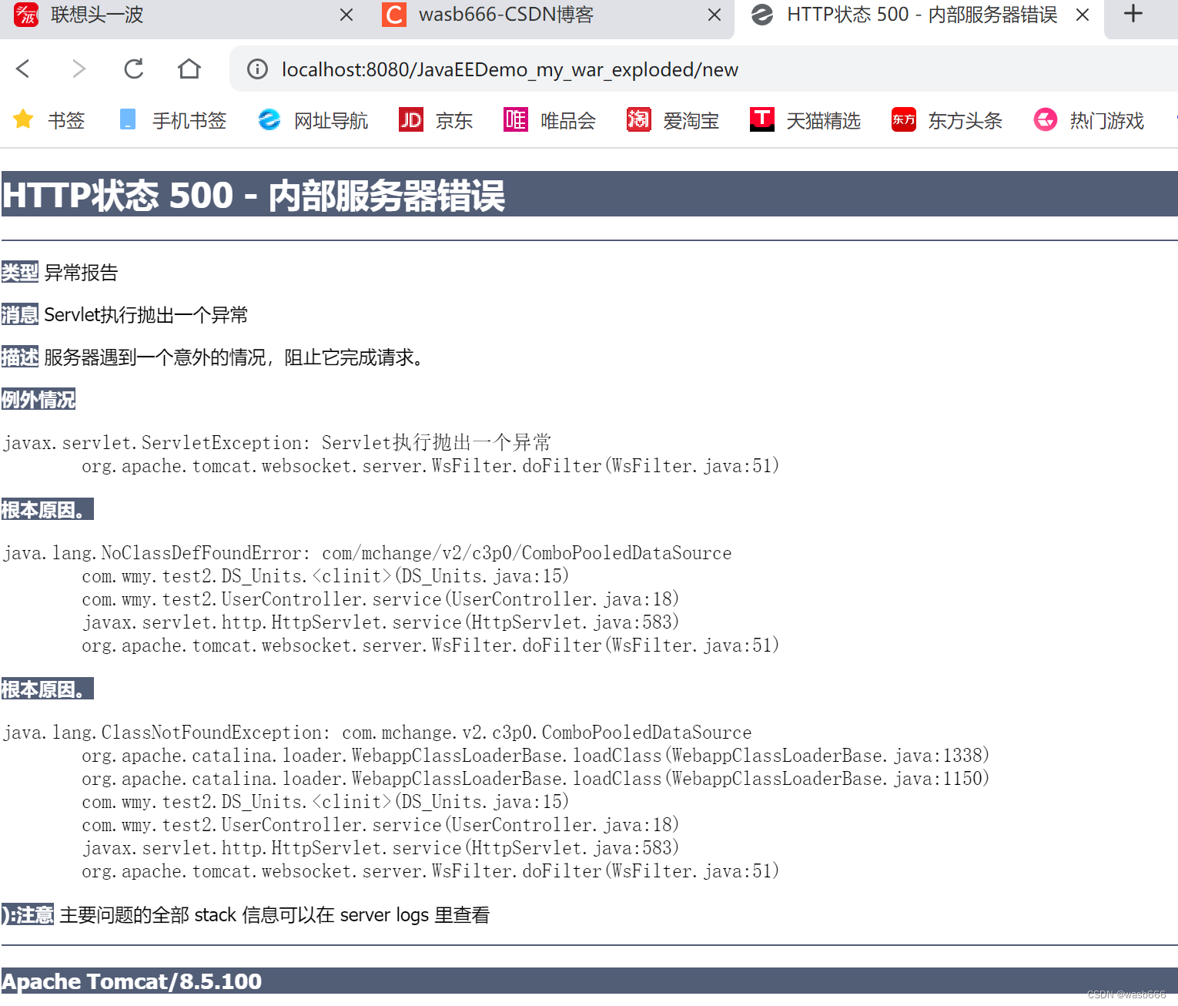Click the 例外情况 heading
This screenshot has height=1006, width=1178.
tap(38, 399)
